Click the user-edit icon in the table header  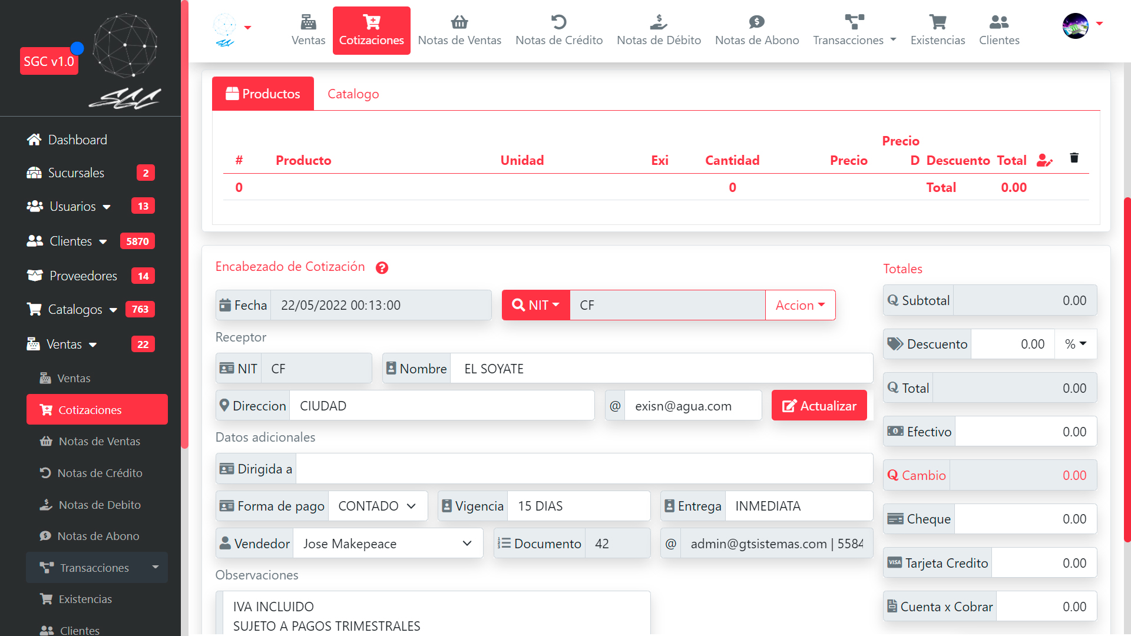[x=1044, y=160]
